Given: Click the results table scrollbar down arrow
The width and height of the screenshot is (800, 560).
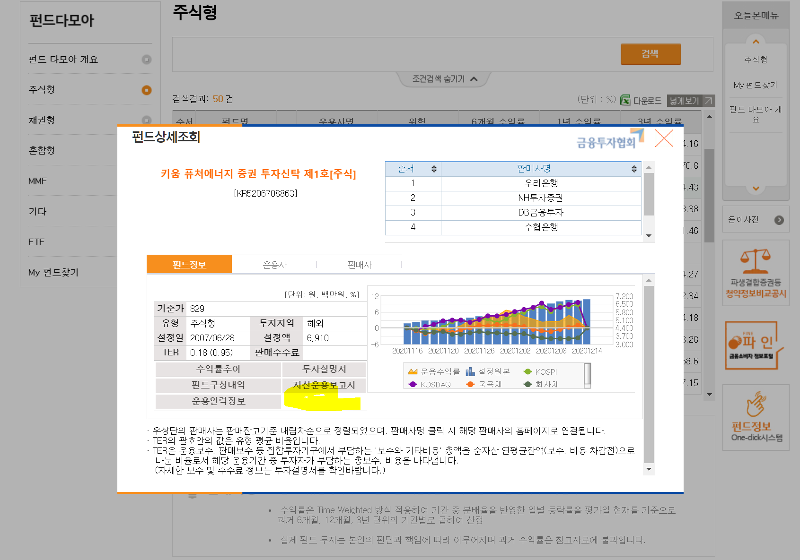Looking at the screenshot, I should coord(709,395).
